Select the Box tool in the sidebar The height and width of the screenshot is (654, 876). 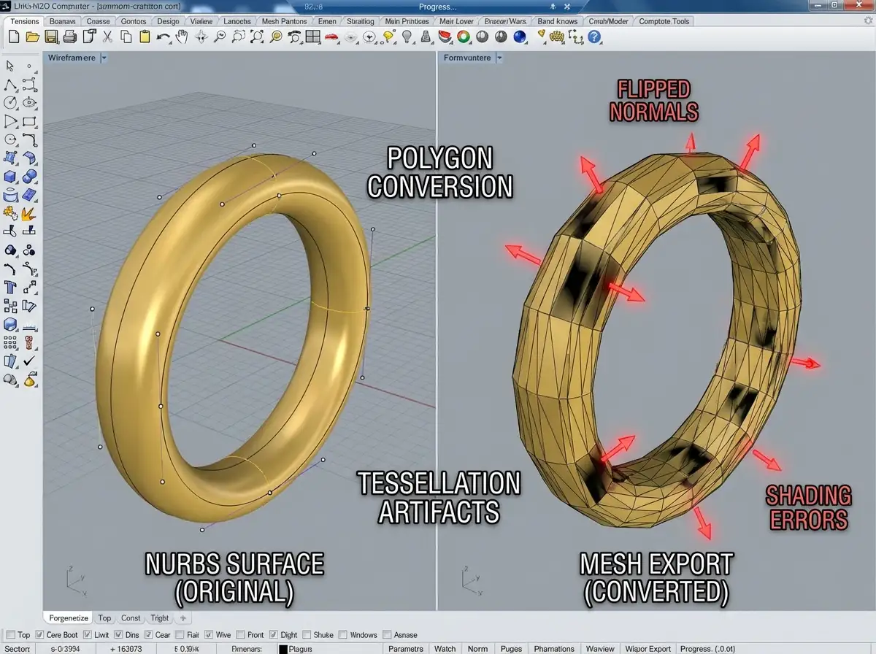pyautogui.click(x=10, y=176)
